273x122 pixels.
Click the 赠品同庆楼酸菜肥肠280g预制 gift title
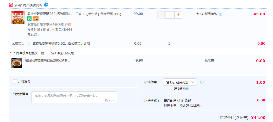coord(47,60)
